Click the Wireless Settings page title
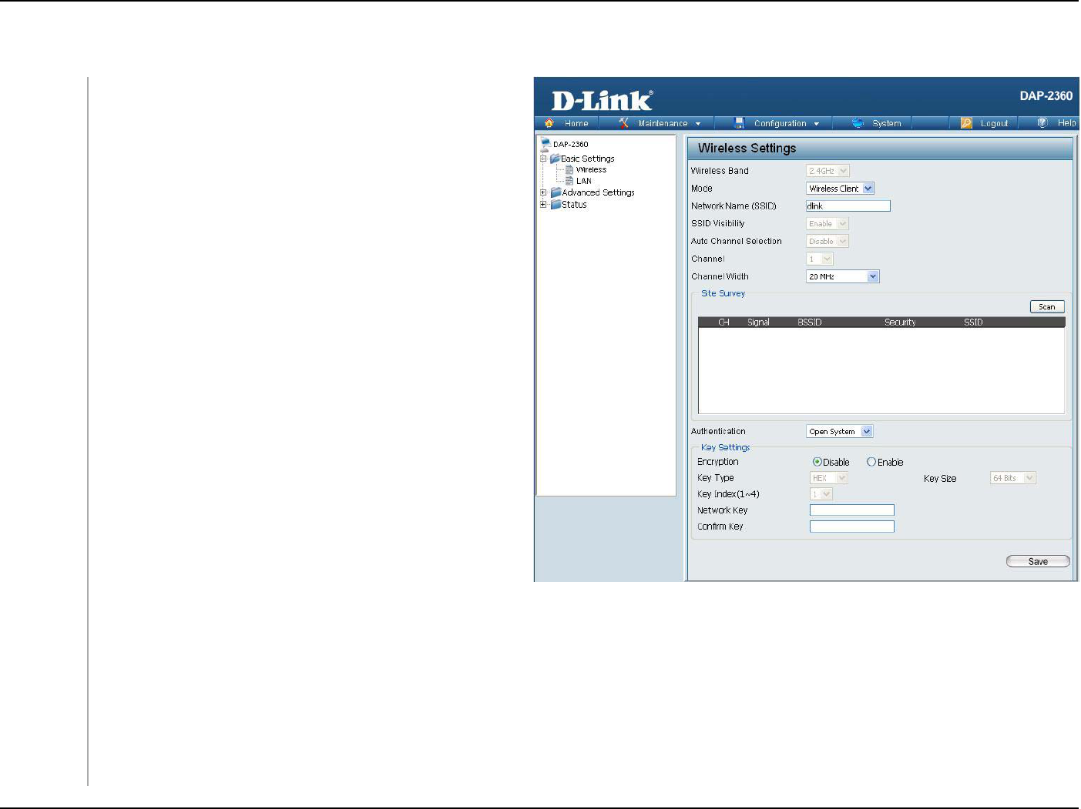The width and height of the screenshot is (1081, 809). point(747,149)
